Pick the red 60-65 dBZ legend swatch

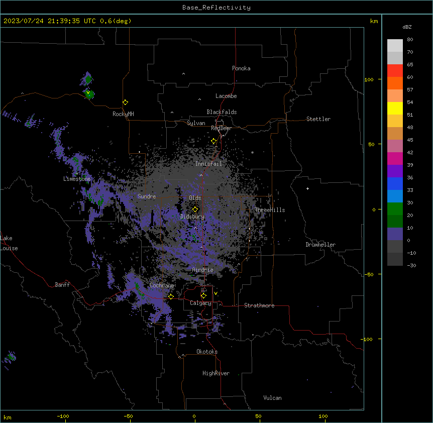tap(395, 71)
